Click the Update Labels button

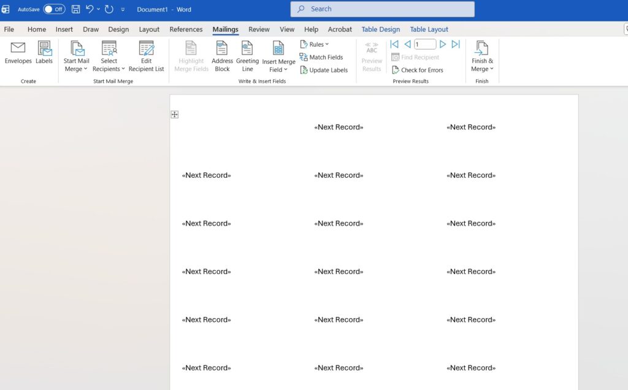(324, 70)
